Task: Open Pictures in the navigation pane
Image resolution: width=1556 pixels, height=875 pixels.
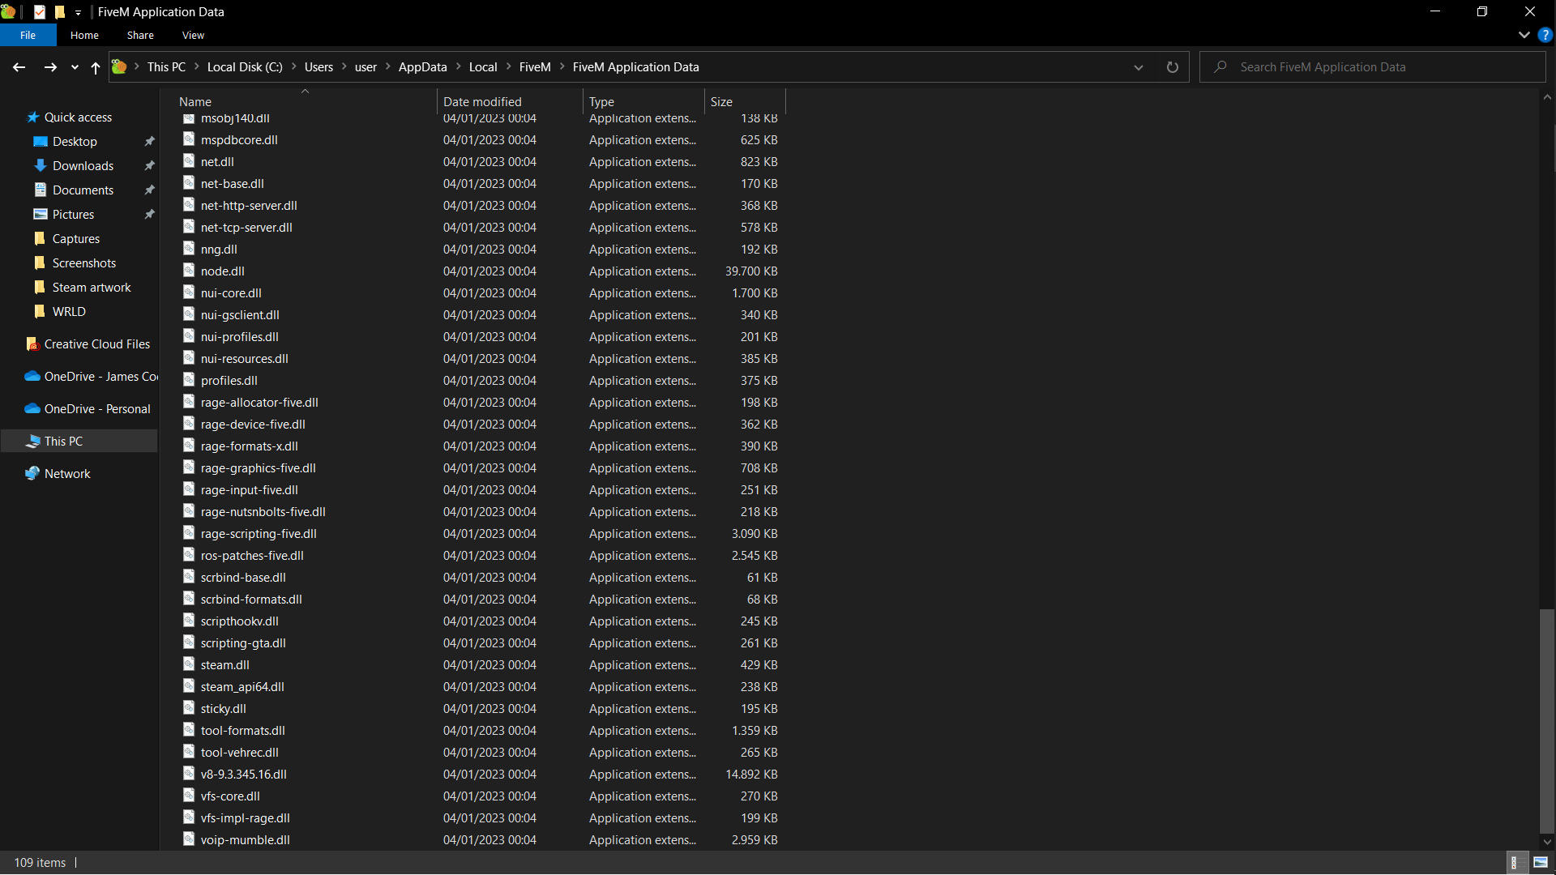Action: click(x=73, y=215)
